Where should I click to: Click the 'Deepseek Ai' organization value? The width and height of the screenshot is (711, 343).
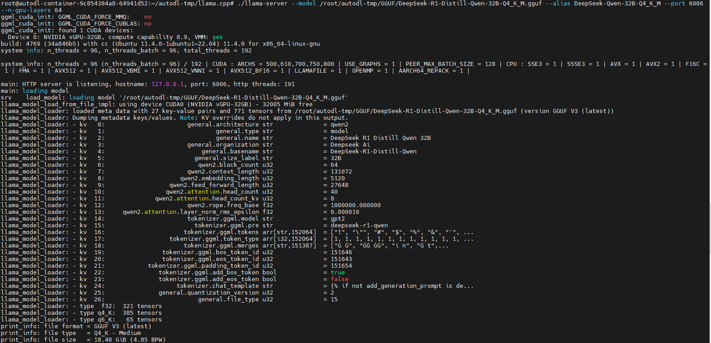[x=350, y=145]
